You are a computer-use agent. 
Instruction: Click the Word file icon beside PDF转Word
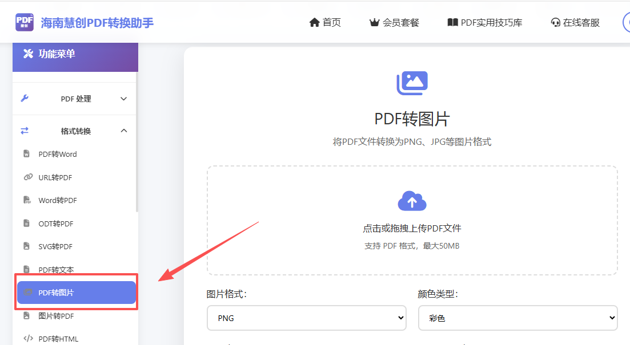click(x=26, y=153)
